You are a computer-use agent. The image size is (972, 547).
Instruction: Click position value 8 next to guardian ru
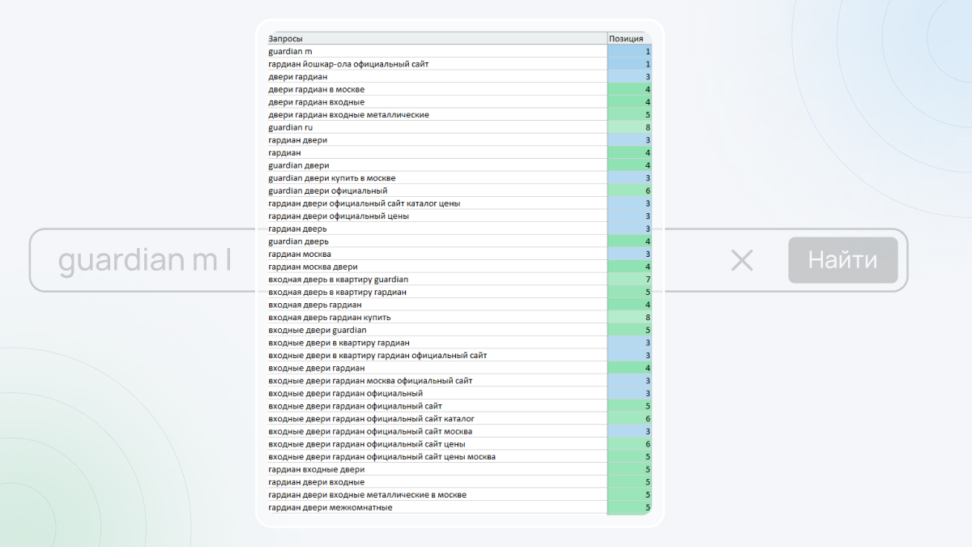coord(629,127)
